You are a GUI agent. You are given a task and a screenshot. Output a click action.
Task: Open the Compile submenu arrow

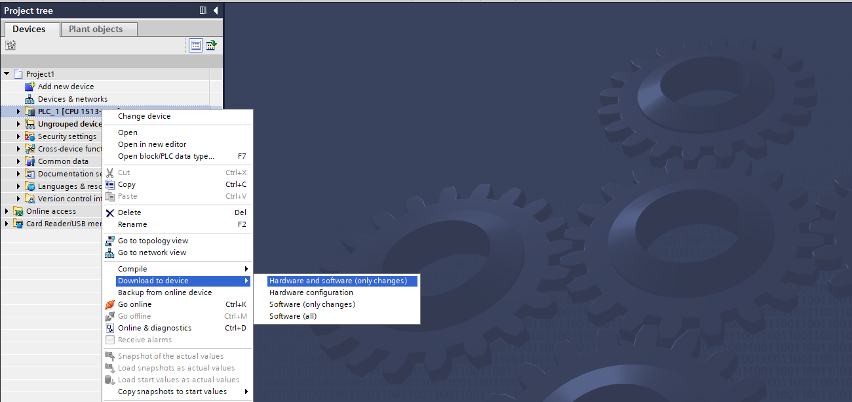coord(246,269)
